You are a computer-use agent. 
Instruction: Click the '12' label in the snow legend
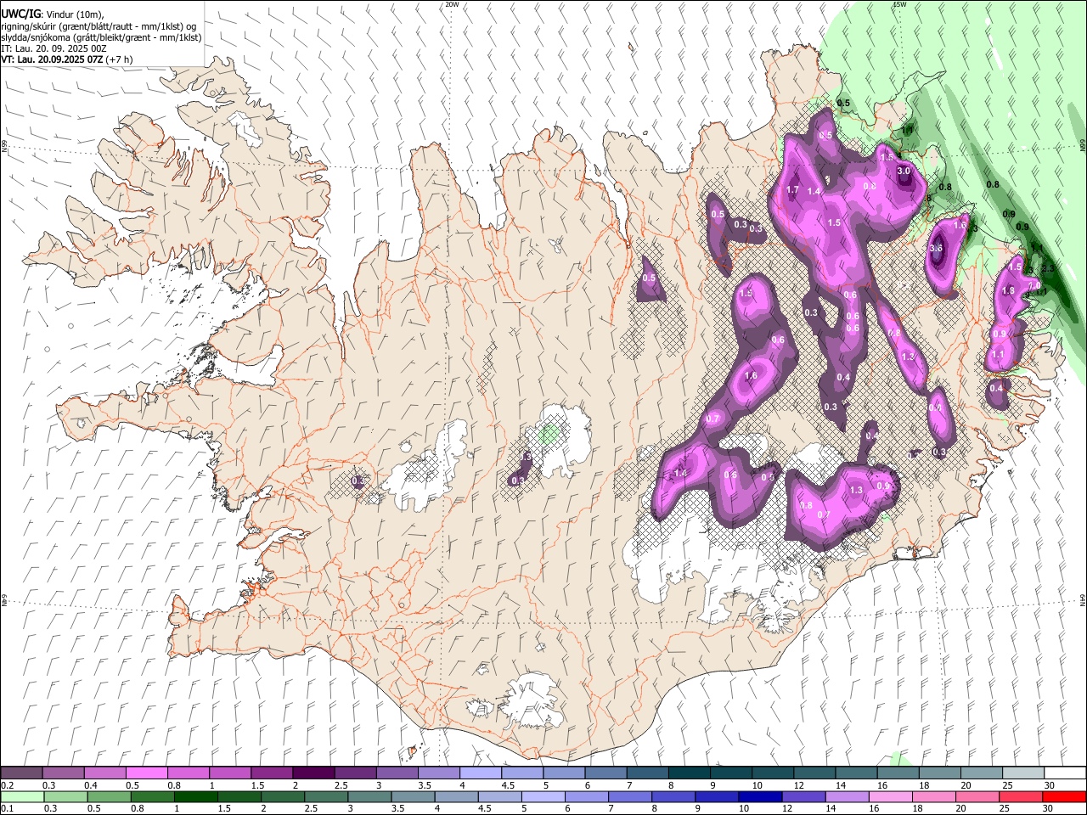click(799, 785)
